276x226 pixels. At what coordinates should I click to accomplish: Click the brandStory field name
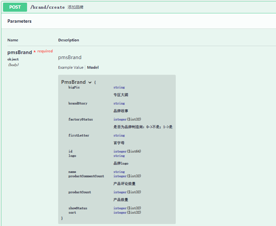(x=78, y=103)
